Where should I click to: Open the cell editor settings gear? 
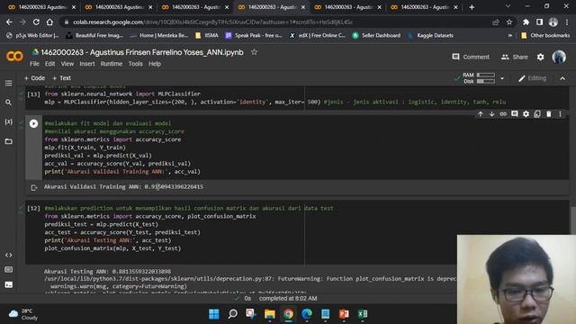click(526, 114)
